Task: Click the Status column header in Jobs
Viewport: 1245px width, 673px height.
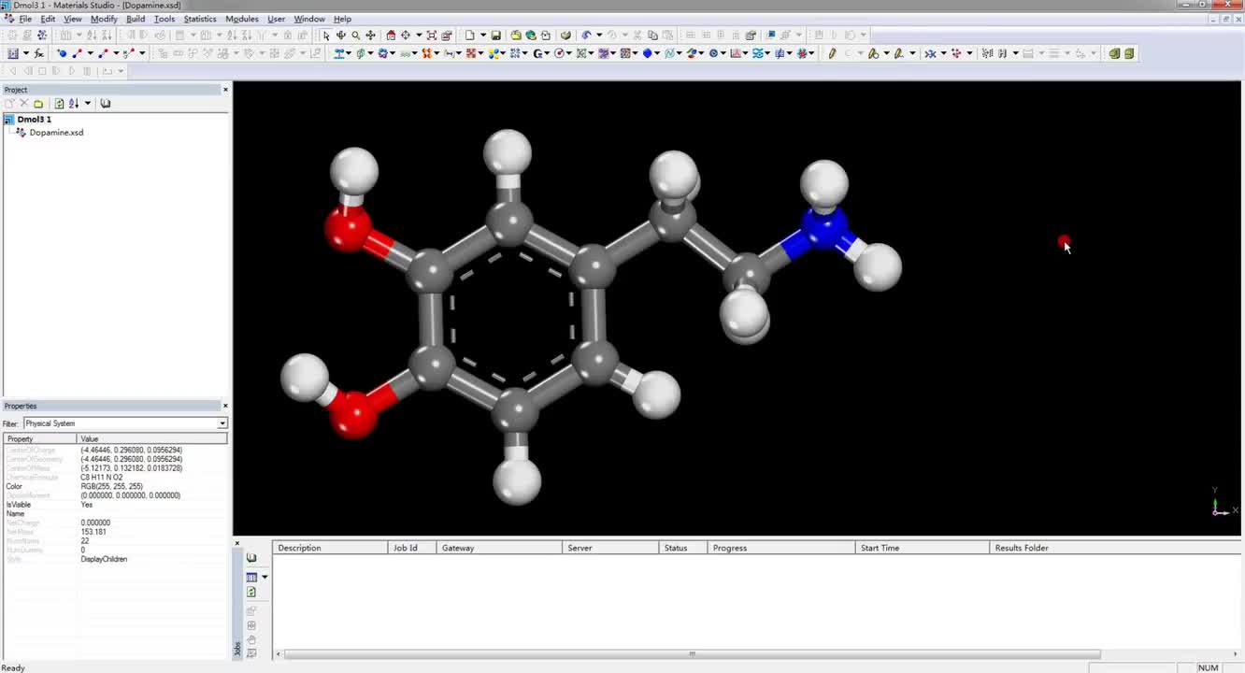Action: tap(676, 548)
